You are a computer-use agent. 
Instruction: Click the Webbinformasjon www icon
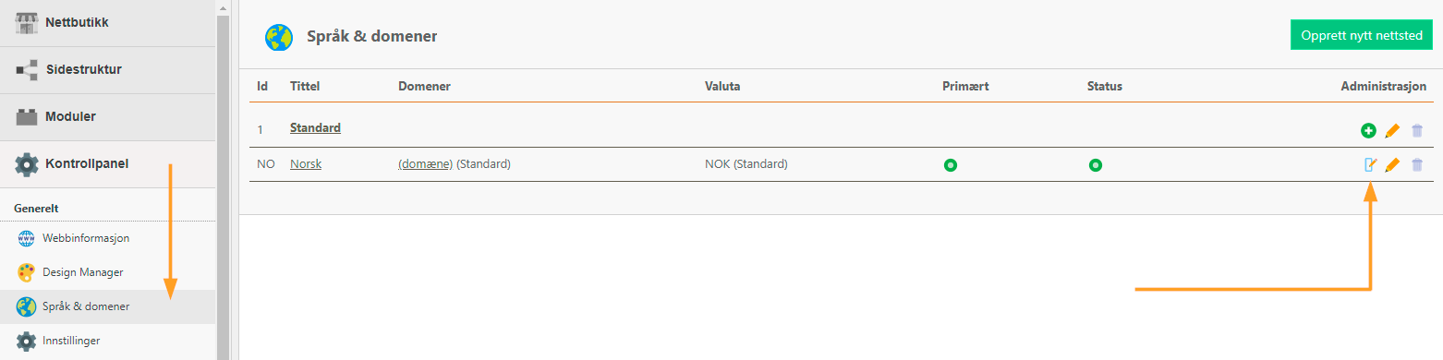point(26,238)
